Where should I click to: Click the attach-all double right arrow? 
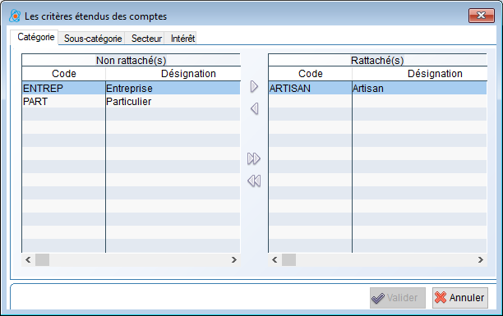click(x=254, y=158)
